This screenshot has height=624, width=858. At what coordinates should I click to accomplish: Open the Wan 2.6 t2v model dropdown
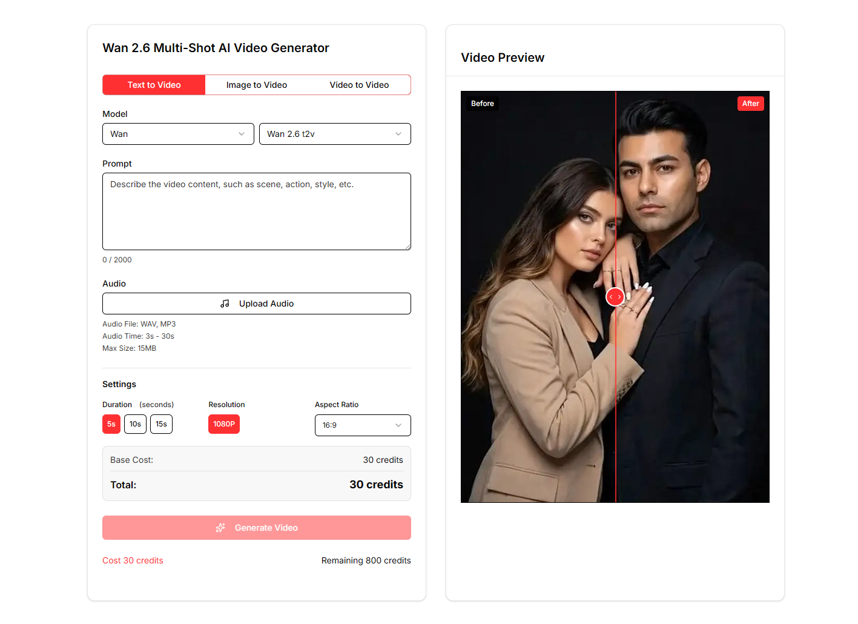click(x=335, y=134)
